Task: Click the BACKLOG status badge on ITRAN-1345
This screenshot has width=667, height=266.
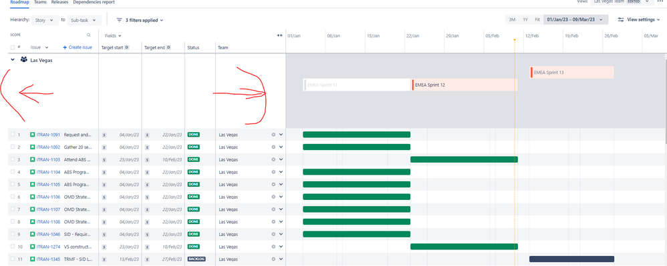Action: (x=196, y=259)
